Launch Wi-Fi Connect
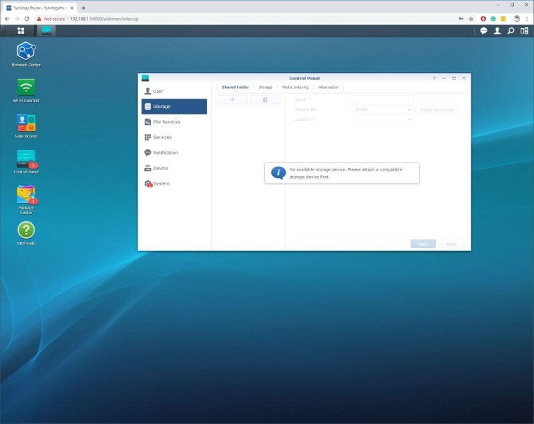534x424 pixels. click(26, 87)
